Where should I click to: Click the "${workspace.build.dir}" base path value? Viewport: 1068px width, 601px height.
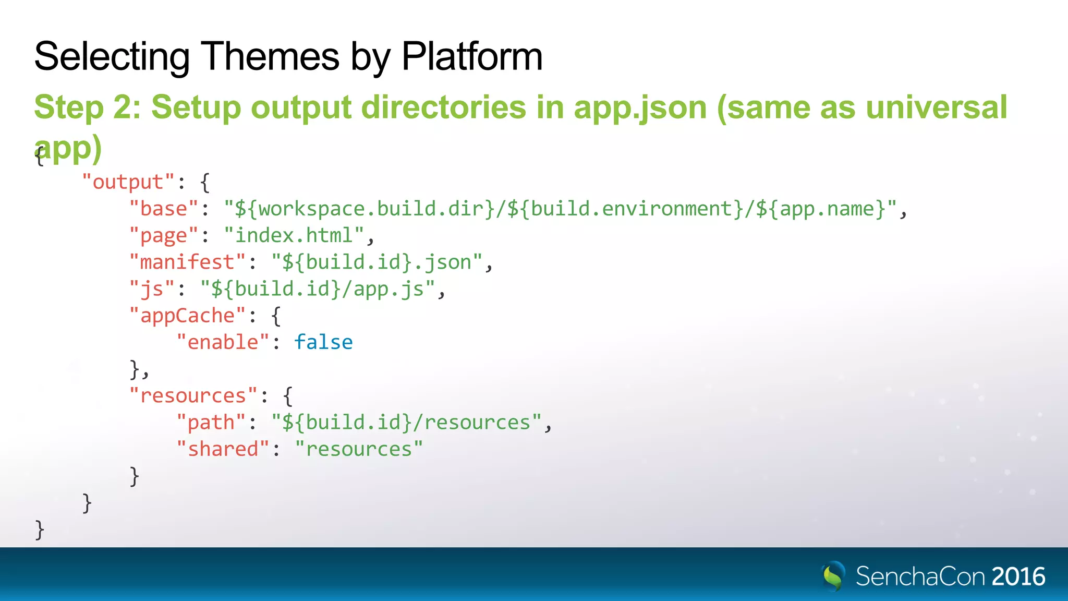pos(560,209)
